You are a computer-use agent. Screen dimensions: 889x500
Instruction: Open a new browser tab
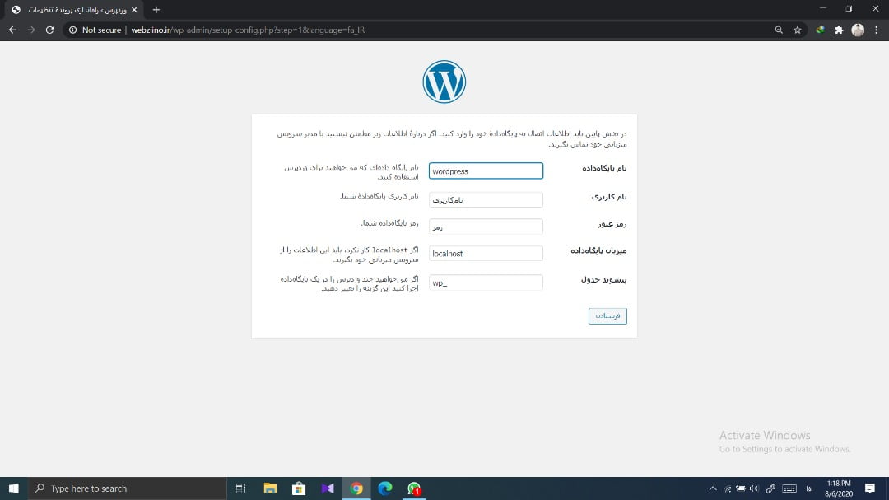pos(156,10)
